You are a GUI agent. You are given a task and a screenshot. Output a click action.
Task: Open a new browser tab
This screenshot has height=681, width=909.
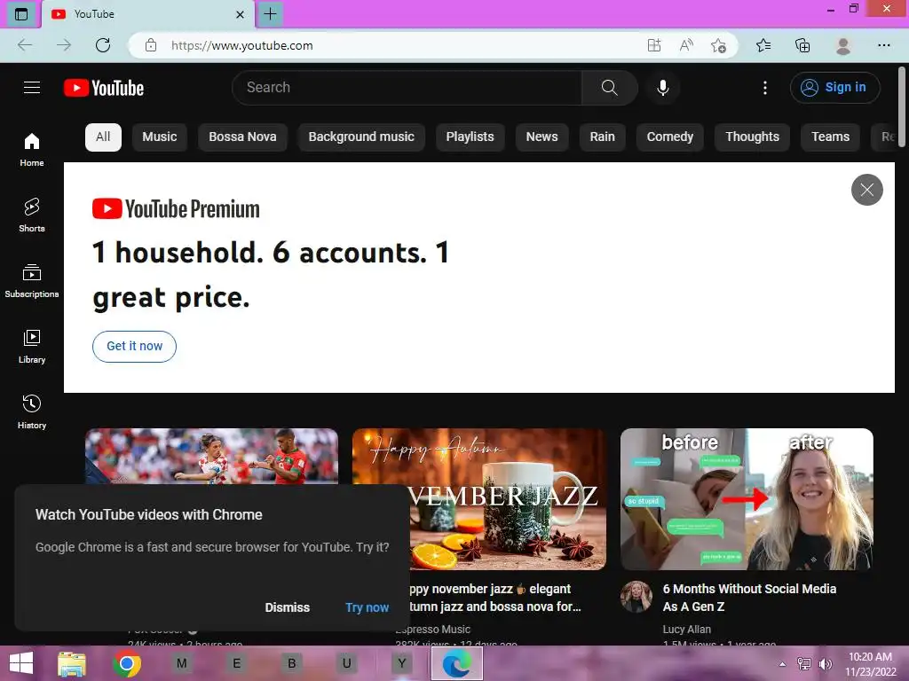pos(270,14)
